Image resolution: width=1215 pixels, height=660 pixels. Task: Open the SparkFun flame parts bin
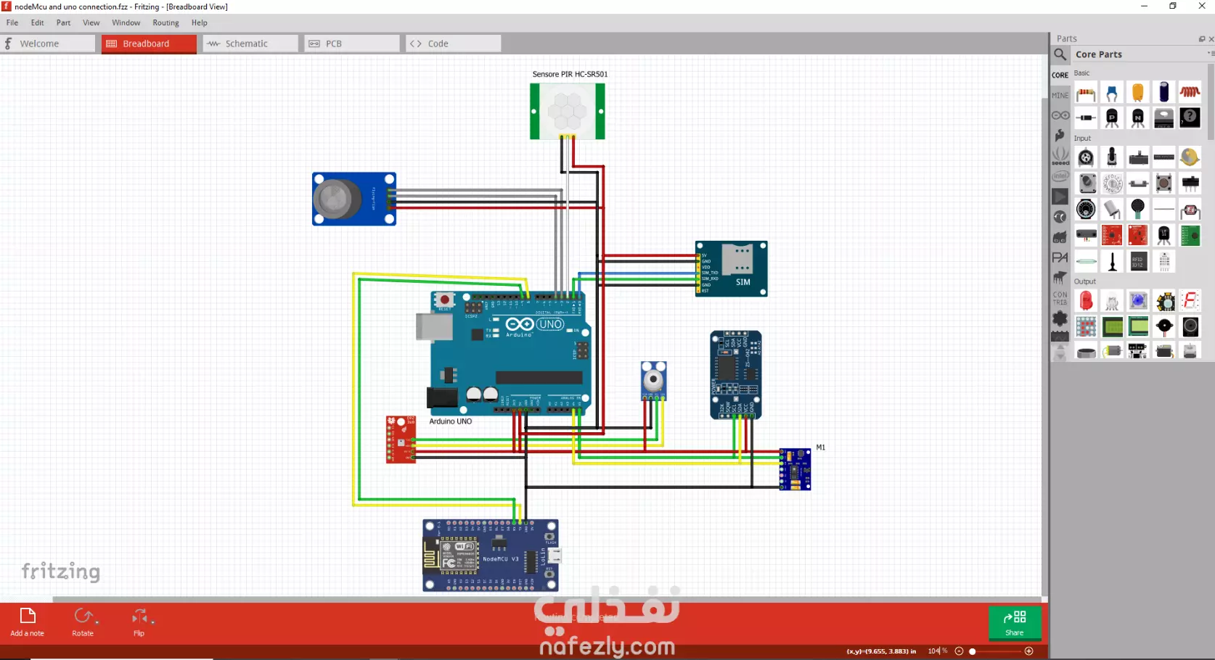tap(1060, 135)
